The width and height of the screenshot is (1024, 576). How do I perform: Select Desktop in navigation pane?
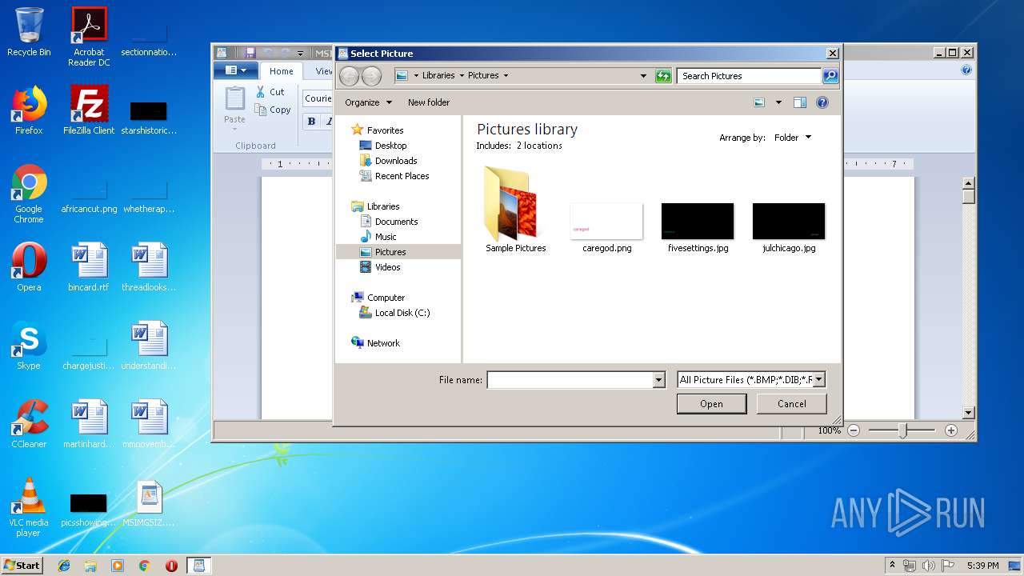(390, 146)
